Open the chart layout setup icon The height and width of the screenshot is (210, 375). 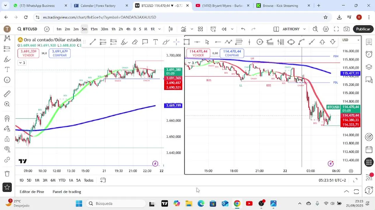[276, 29]
